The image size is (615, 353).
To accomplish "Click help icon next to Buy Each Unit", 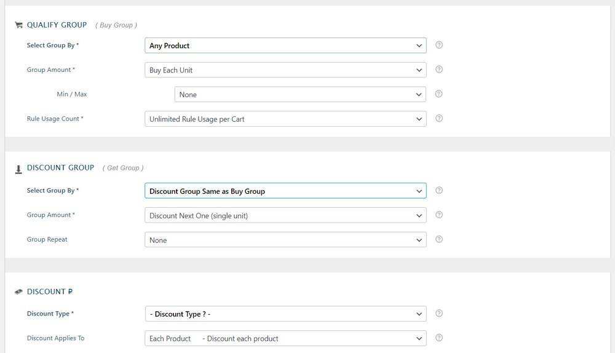I will coord(439,69).
